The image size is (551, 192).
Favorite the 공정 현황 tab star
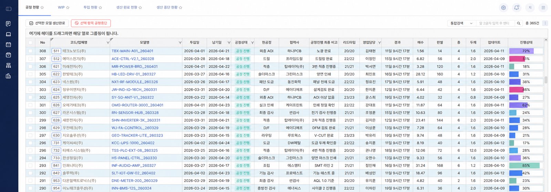tap(42, 8)
